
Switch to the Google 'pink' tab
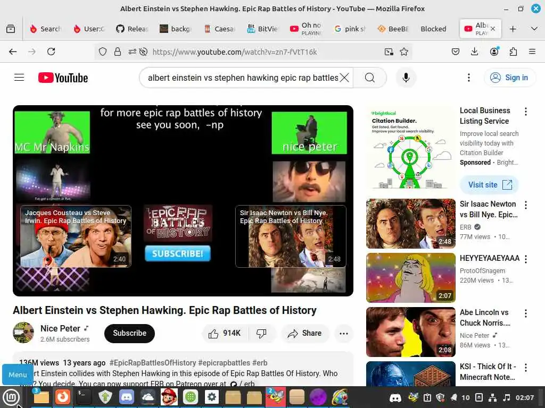349,29
